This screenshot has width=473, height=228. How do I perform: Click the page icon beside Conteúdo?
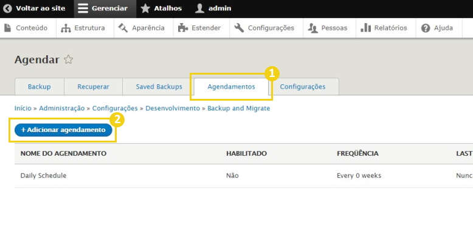[x=7, y=28]
